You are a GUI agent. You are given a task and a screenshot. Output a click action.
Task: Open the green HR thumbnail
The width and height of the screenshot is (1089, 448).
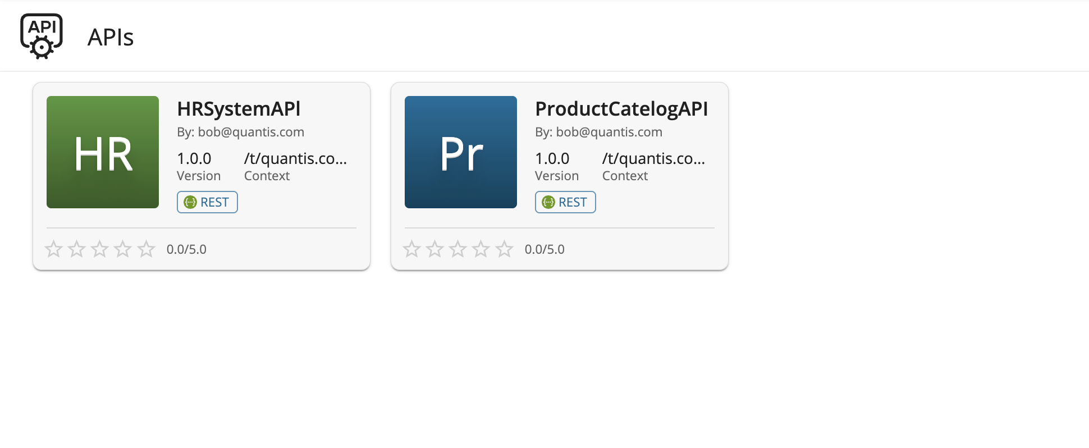[103, 152]
